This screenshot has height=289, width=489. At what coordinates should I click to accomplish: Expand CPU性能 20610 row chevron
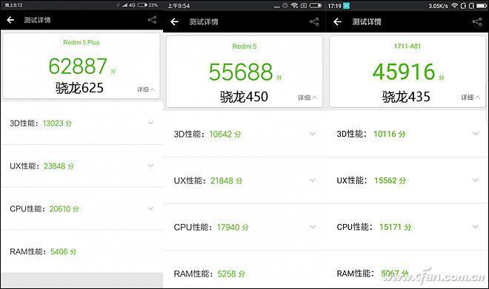pos(150,208)
